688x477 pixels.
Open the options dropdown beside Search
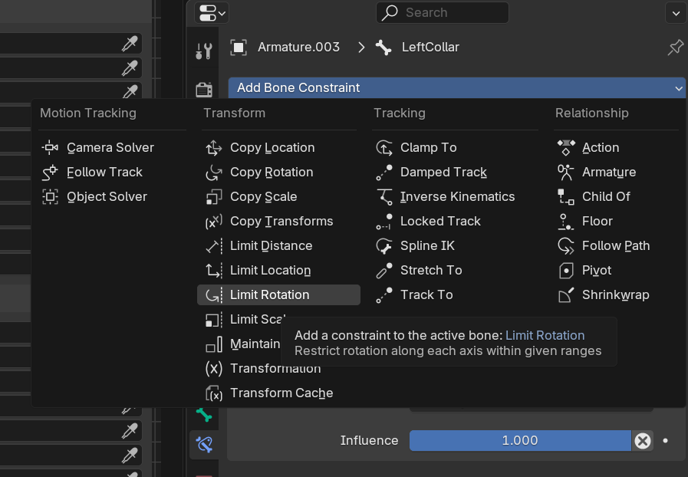pyautogui.click(x=676, y=13)
